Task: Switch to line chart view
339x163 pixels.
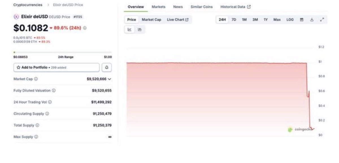Action: [x=130, y=30]
